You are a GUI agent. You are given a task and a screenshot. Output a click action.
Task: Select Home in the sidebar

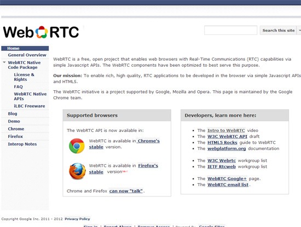(x=25, y=48)
